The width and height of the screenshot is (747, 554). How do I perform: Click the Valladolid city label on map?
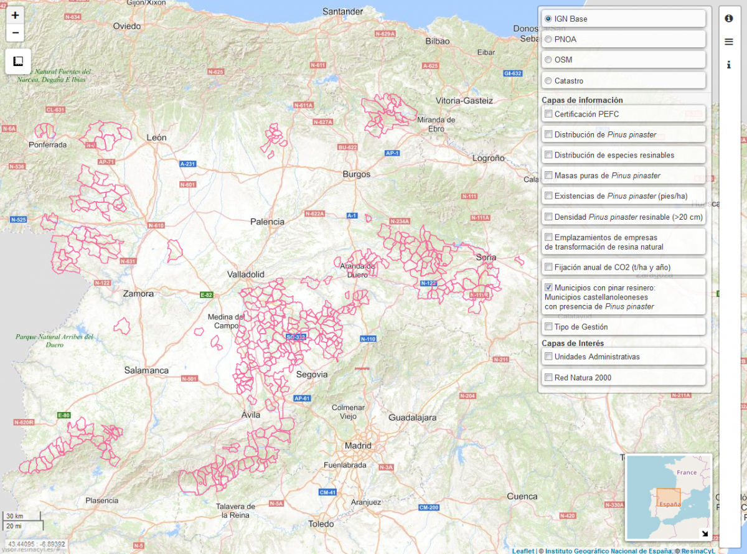[246, 274]
